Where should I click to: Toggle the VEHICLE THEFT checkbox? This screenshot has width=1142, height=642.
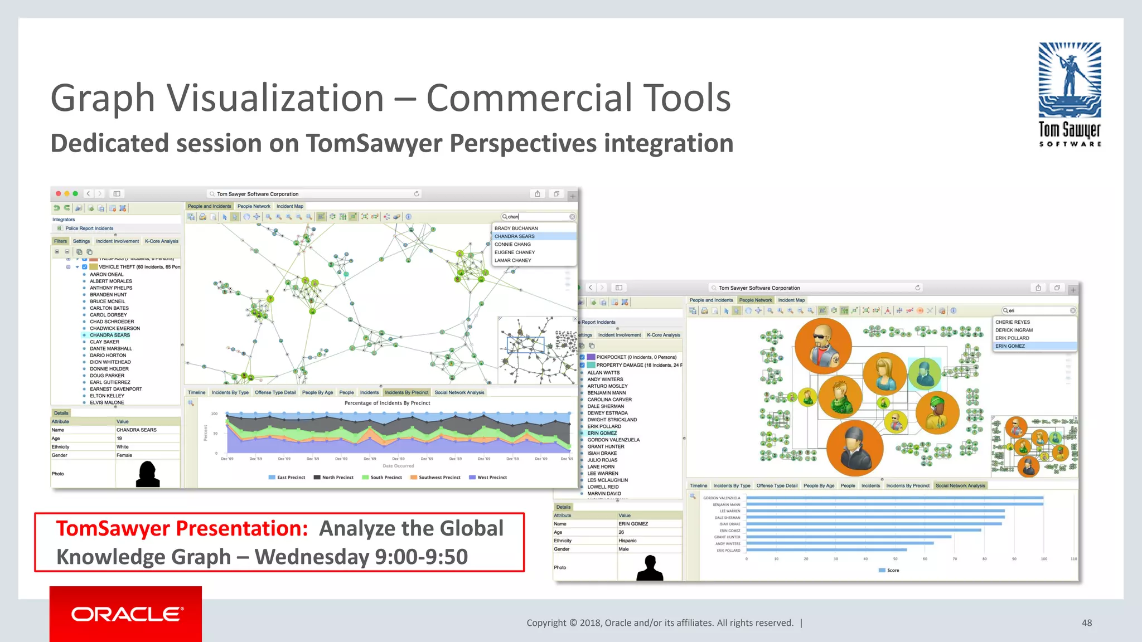(85, 267)
